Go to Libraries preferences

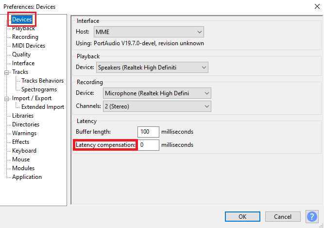[23, 116]
